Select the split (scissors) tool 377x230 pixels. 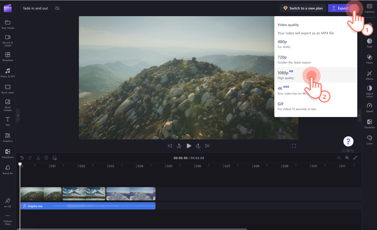[x=38, y=158]
